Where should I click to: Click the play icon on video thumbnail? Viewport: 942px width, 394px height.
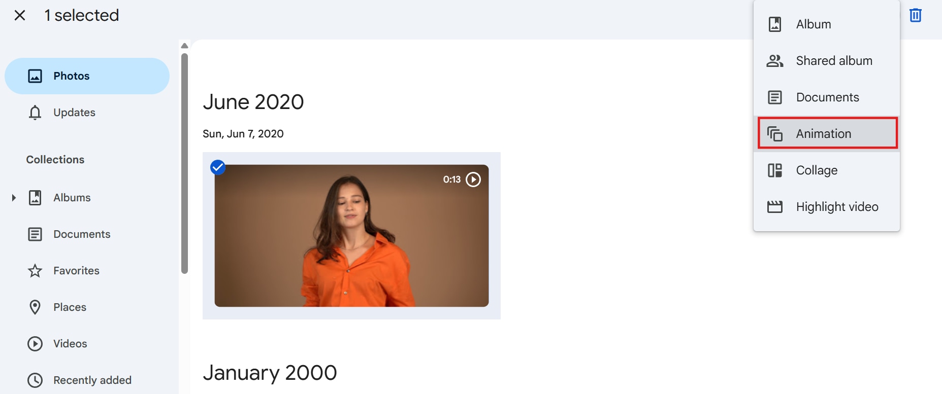click(473, 180)
